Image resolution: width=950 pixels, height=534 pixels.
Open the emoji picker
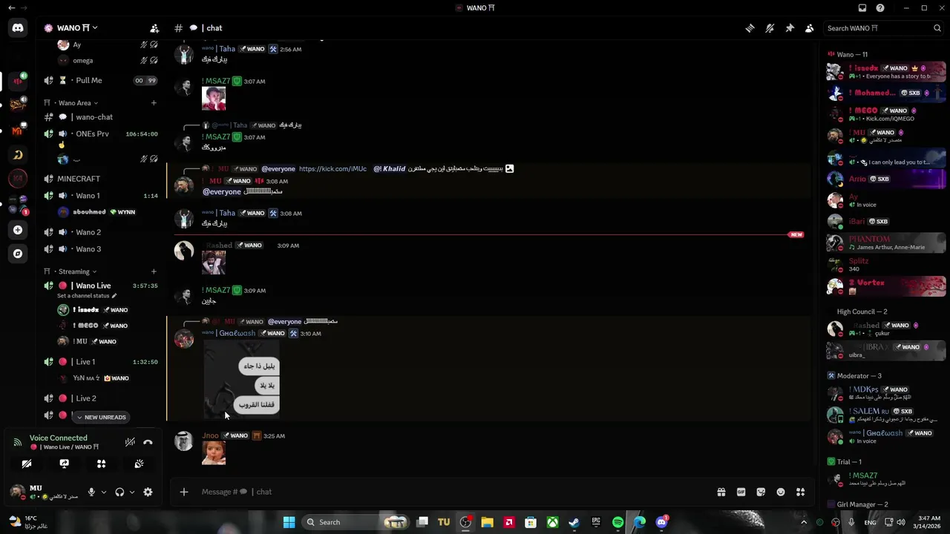coord(781,492)
